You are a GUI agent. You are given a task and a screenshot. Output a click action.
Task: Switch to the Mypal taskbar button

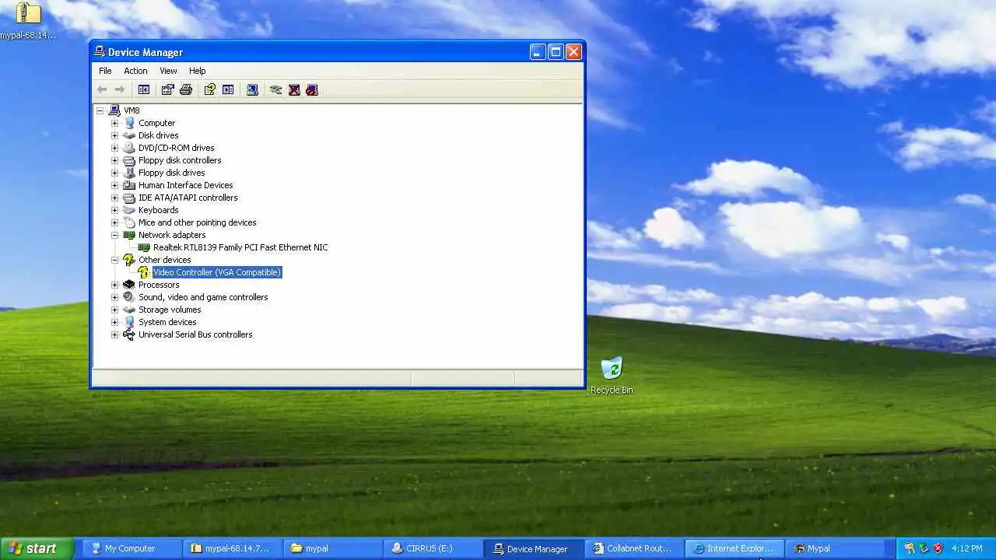[834, 548]
